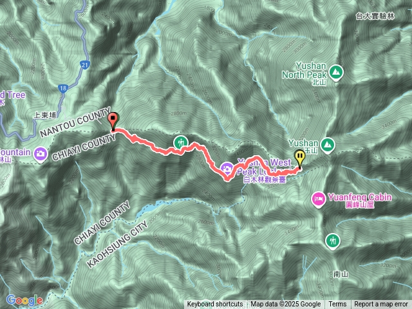Open the Yuanfeng Cabin lodging icon
Image resolution: width=412 pixels, height=309 pixels.
pyautogui.click(x=319, y=199)
